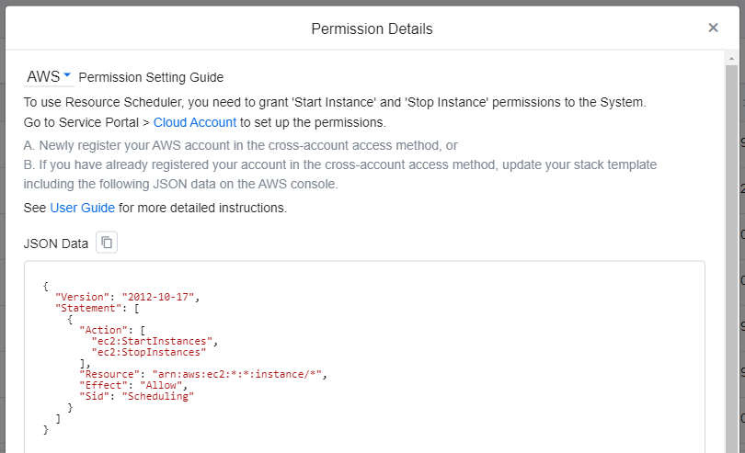The image size is (745, 453).
Task: Click the "Sid": "Scheduling" line
Action: coord(137,396)
